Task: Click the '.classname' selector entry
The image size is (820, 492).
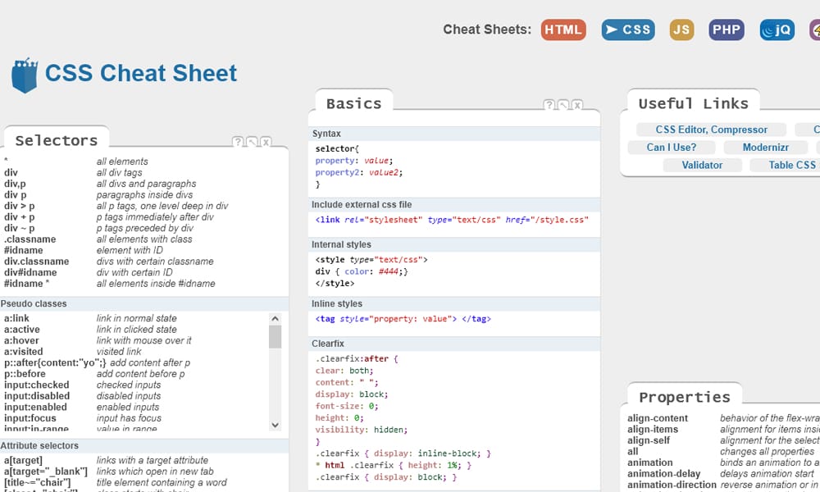Action: pos(30,239)
